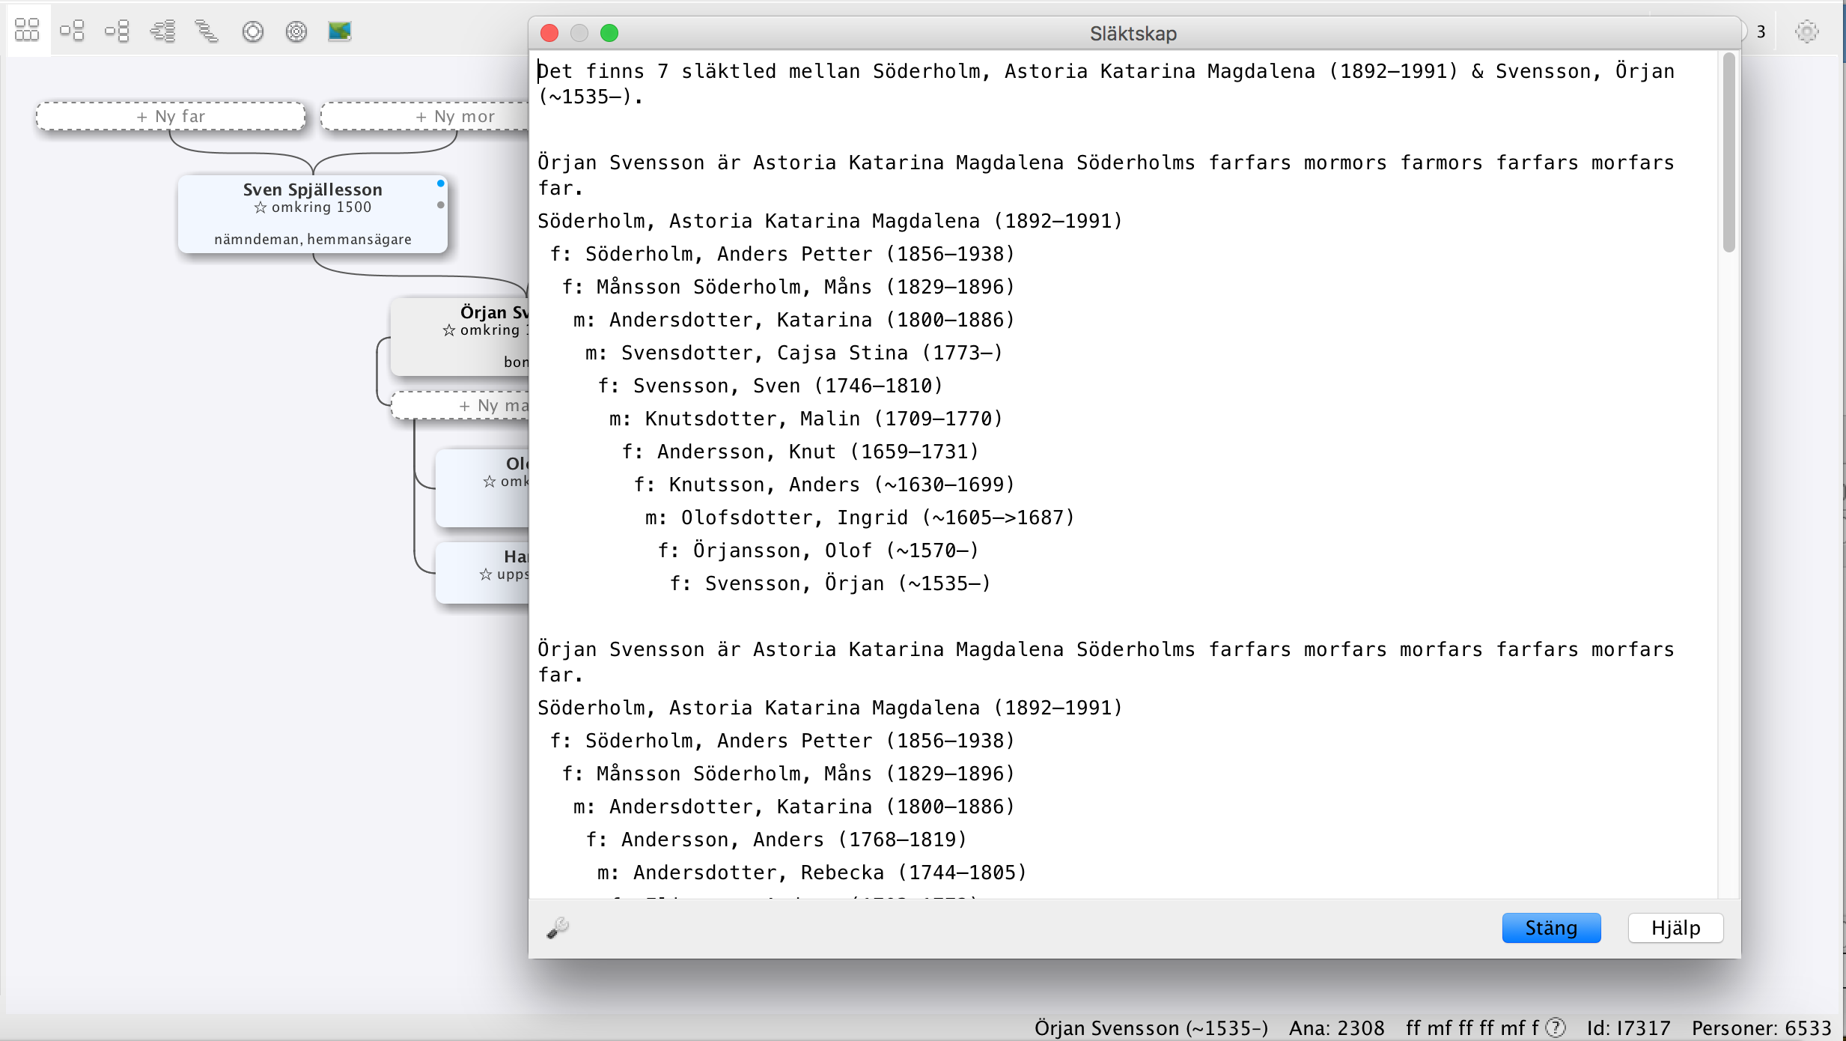Click the Släktskap dialog vertical scrollbar

pyautogui.click(x=1728, y=154)
